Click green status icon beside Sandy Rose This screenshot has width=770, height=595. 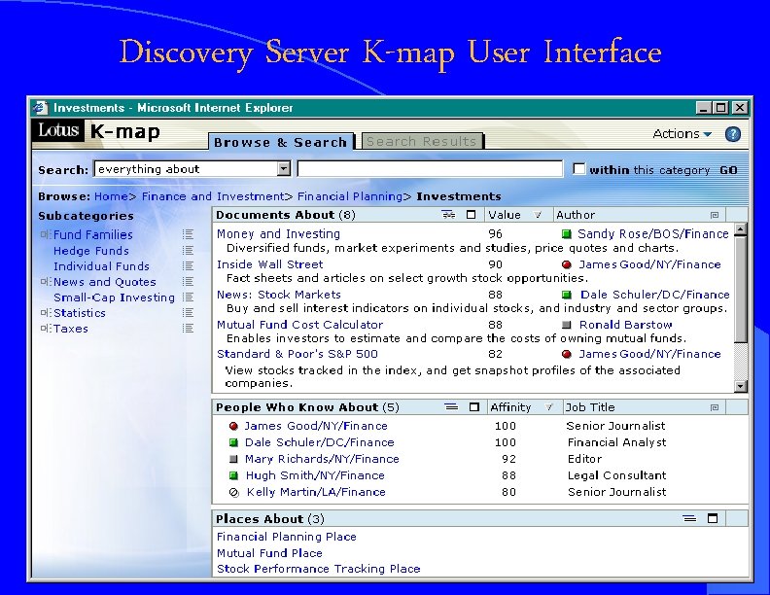click(x=567, y=234)
